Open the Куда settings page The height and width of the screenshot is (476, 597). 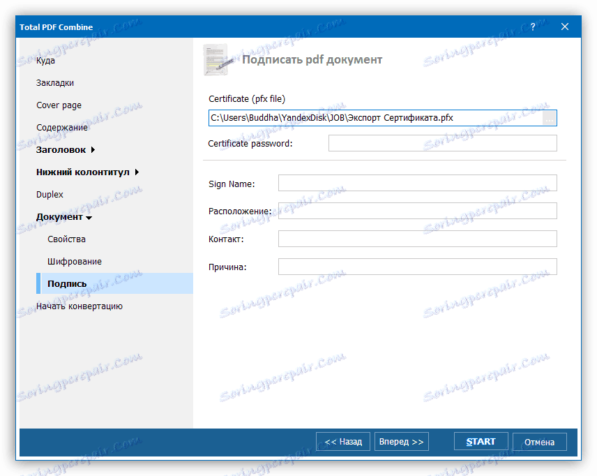(45, 61)
